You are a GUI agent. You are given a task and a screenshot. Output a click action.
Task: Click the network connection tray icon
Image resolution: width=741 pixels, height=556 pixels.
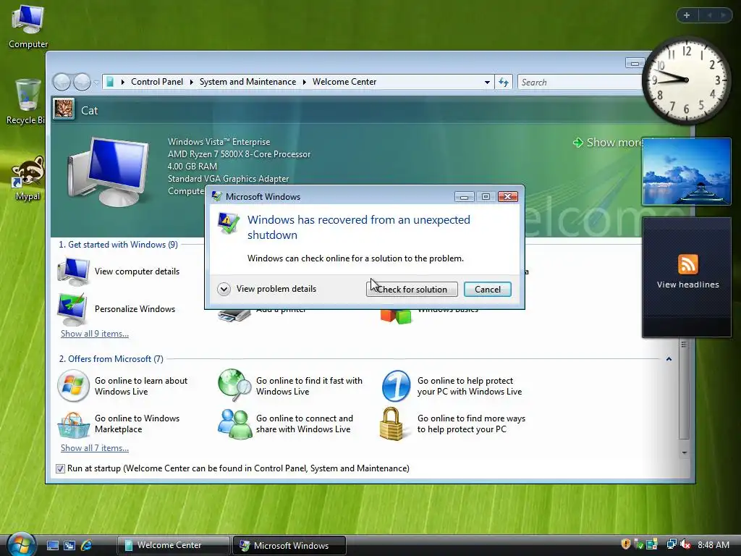coord(671,544)
